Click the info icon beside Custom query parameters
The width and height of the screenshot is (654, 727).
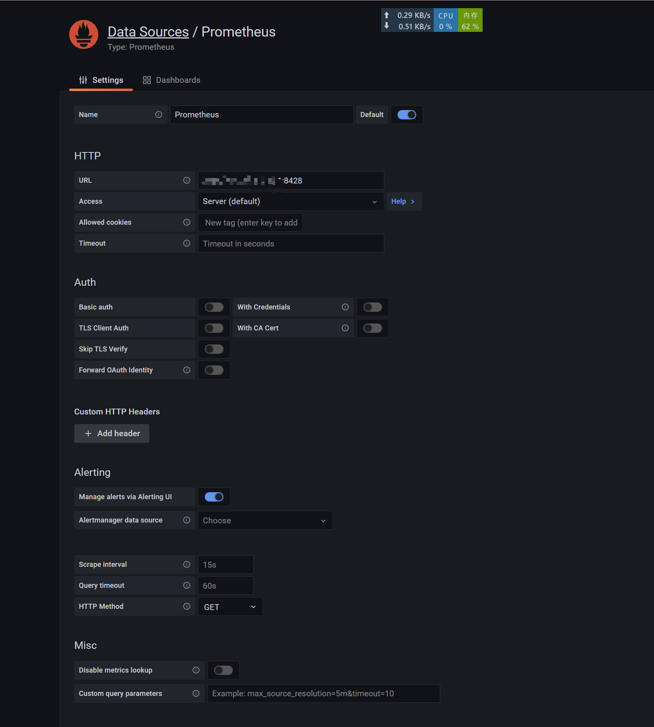click(x=196, y=694)
